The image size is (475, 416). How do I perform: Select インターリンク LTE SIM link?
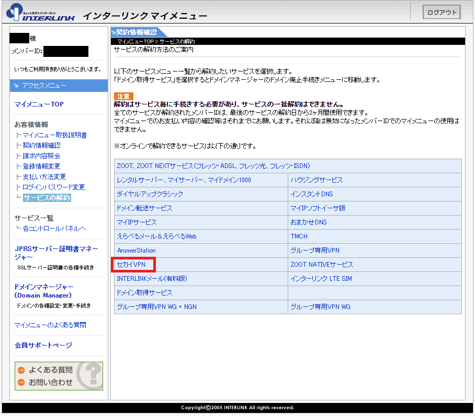321,279
